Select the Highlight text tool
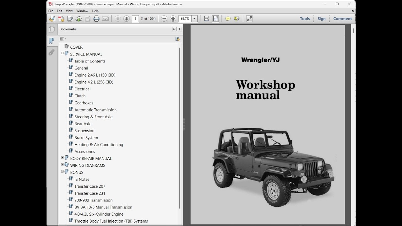This screenshot has height=226, width=402. [x=237, y=19]
